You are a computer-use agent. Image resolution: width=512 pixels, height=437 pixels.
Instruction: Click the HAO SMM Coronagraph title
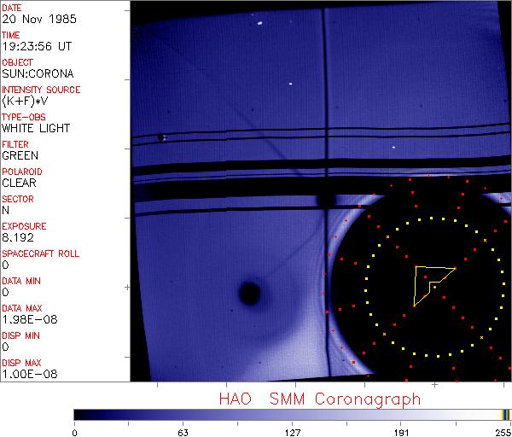coord(320,399)
